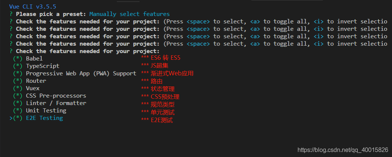Viewport: 392px width, 157px height.
Task: Toggle the Unit Testing checkbox marker
Action: tap(18, 111)
